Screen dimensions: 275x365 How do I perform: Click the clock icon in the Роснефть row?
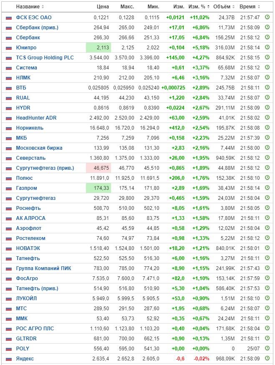pyautogui.click(x=267, y=207)
